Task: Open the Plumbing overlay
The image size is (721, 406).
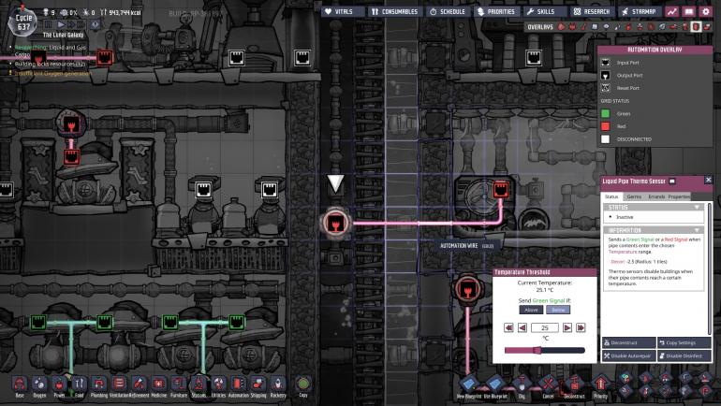Action: [618, 27]
